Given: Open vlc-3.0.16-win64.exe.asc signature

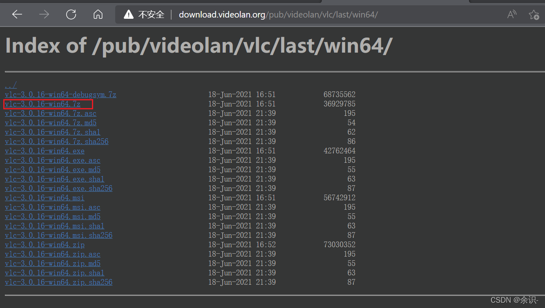Looking at the screenshot, I should 52,160.
